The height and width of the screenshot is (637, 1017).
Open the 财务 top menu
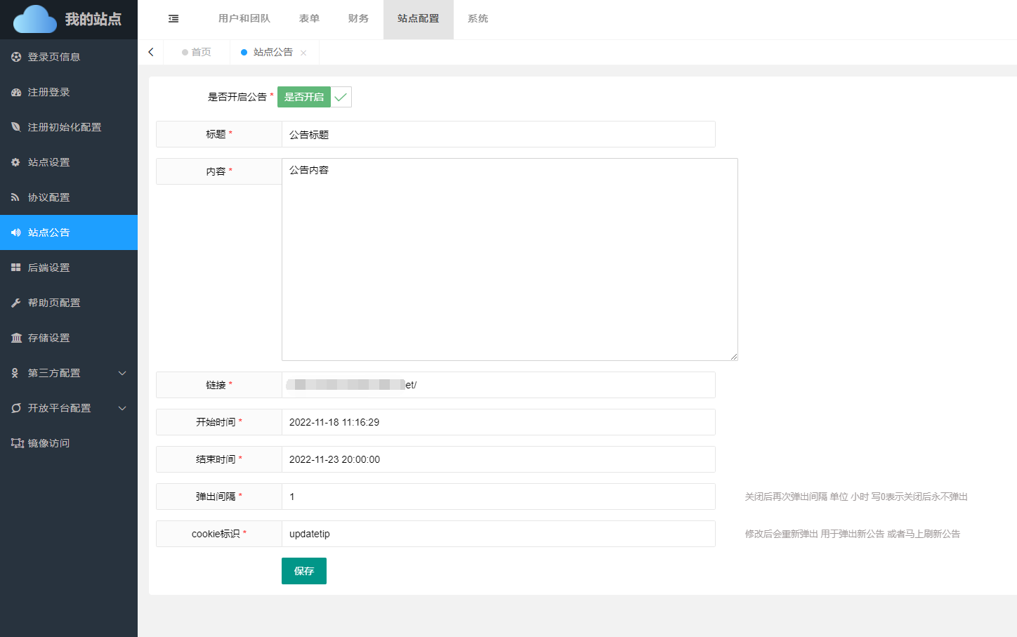tap(358, 19)
